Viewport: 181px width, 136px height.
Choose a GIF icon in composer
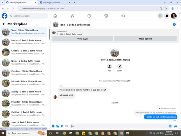(67, 126)
